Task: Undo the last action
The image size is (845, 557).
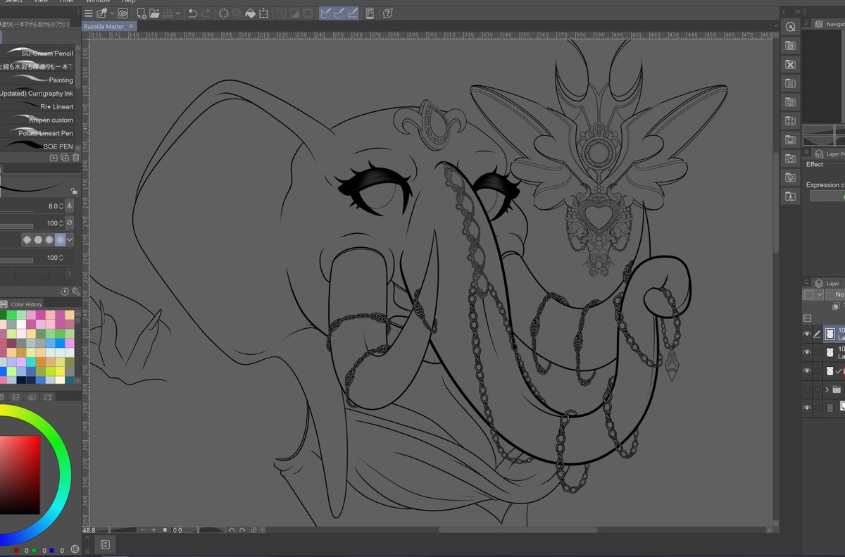Action: pyautogui.click(x=192, y=13)
